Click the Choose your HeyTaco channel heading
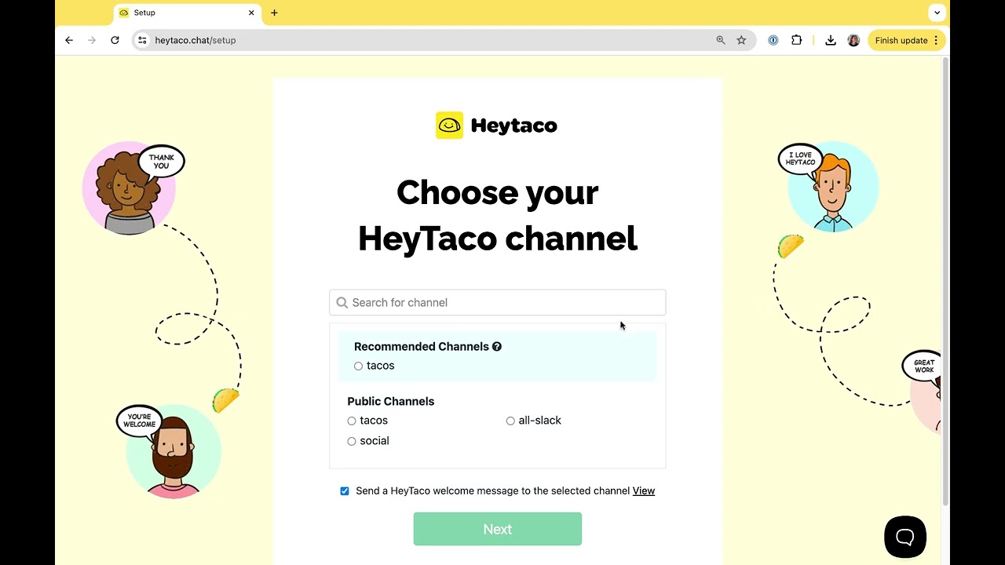Screen dimensions: 1005x565 click(x=498, y=215)
